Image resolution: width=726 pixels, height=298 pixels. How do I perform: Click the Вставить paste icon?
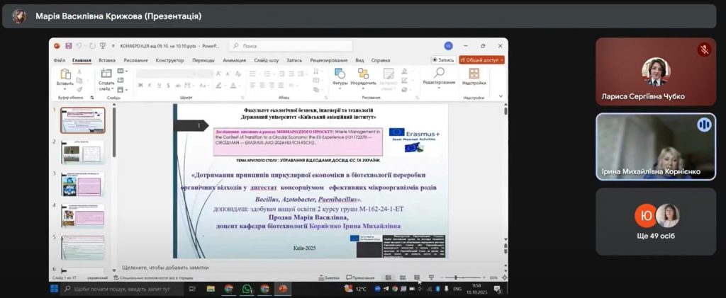(65, 77)
